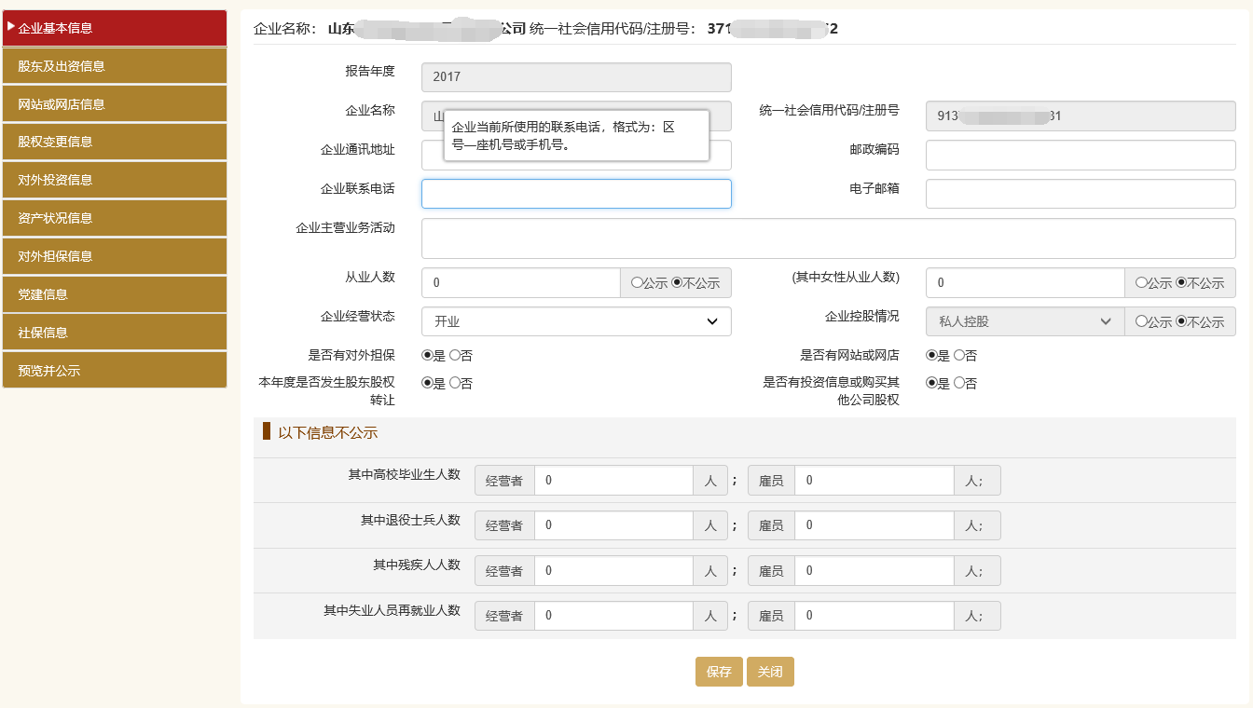Go to 网站或网店信息 in the sidebar
This screenshot has width=1253, height=708.
coord(115,104)
